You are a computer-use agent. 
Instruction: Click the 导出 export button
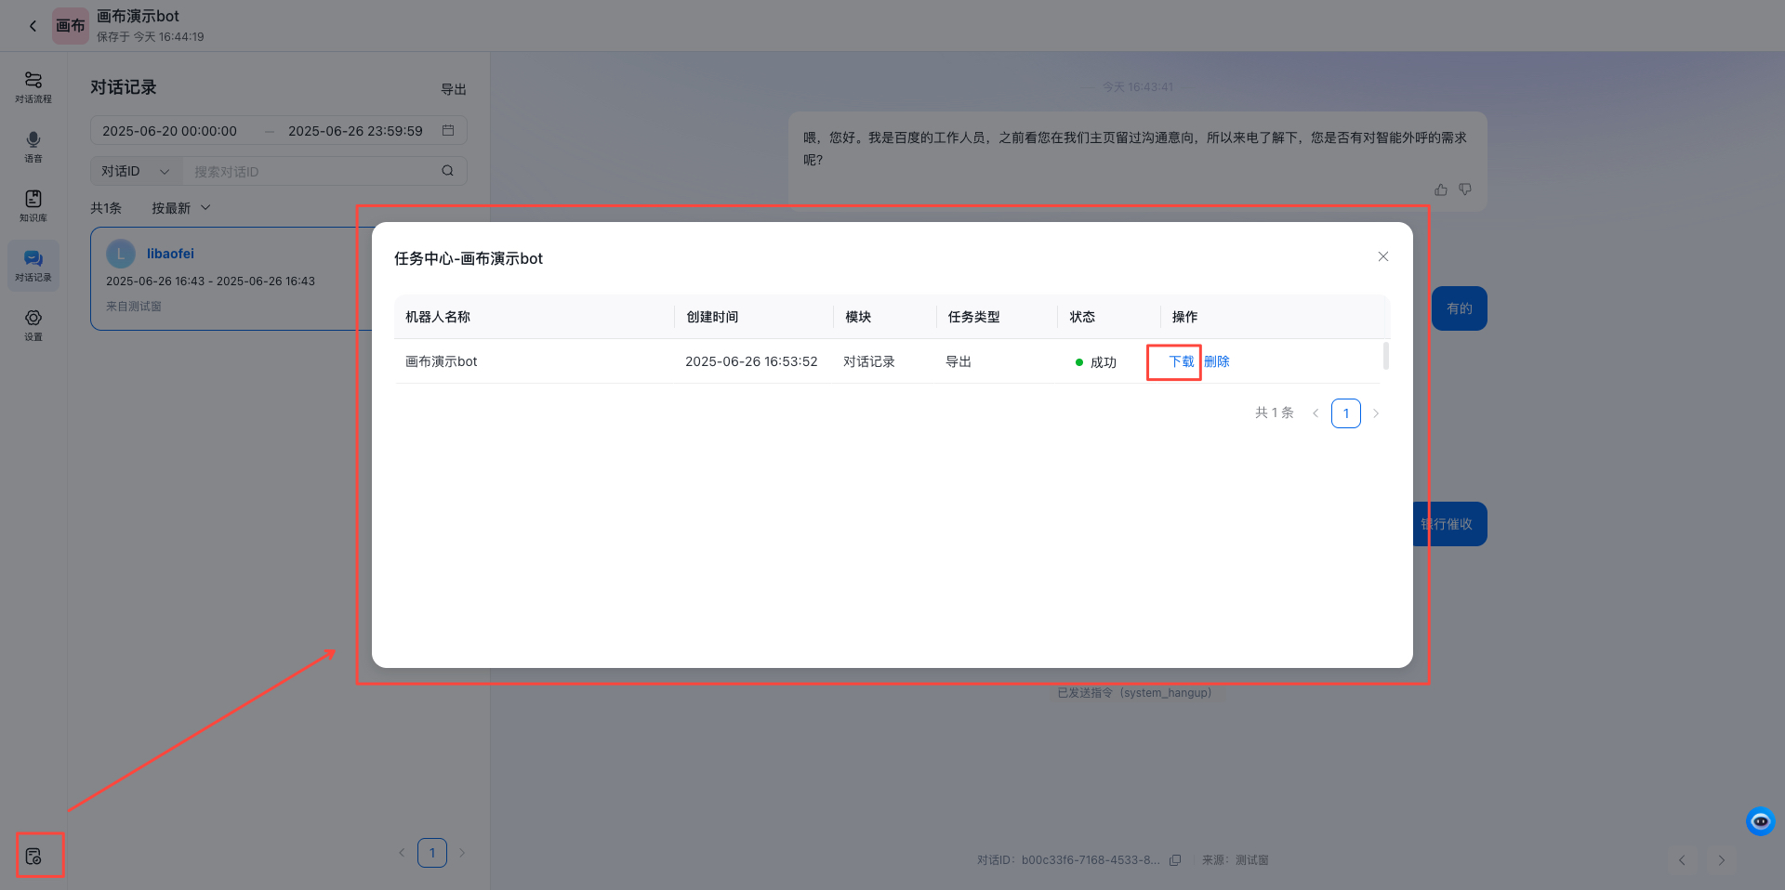coord(453,89)
